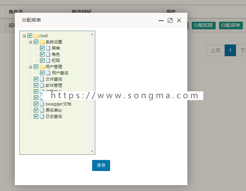Uncheck the root checkbox
This screenshot has height=191, width=246.
[x=30, y=36]
